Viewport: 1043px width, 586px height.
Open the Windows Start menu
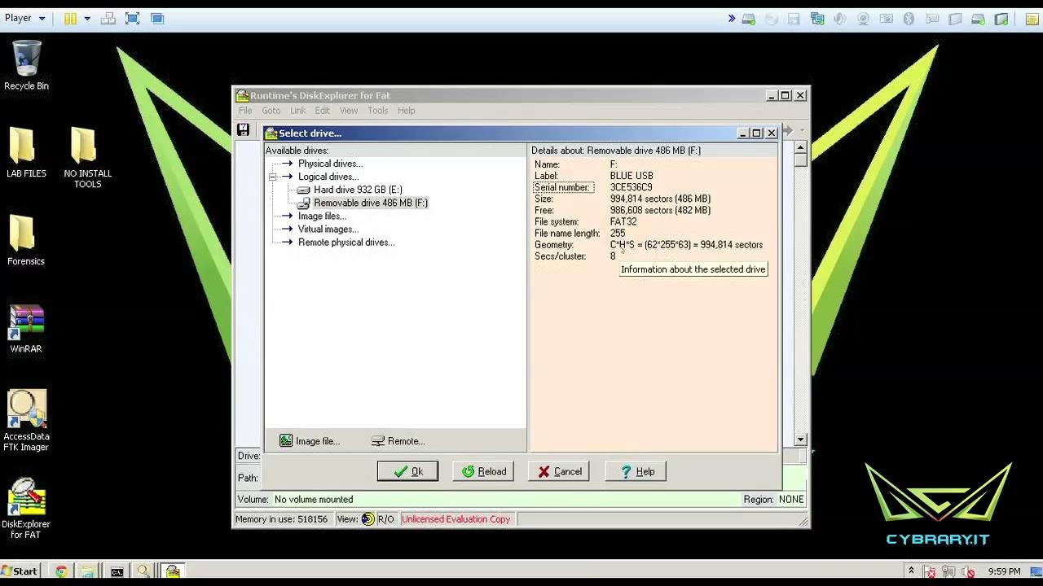[20, 571]
